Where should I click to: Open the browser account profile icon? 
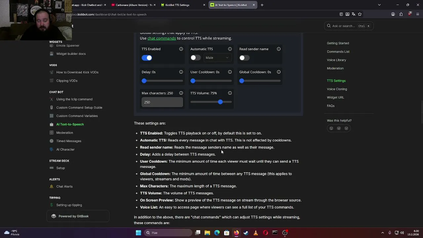(393, 14)
